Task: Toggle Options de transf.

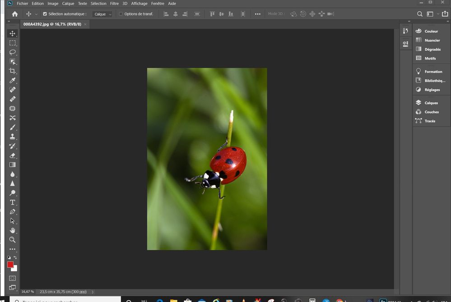Action: (x=122, y=14)
